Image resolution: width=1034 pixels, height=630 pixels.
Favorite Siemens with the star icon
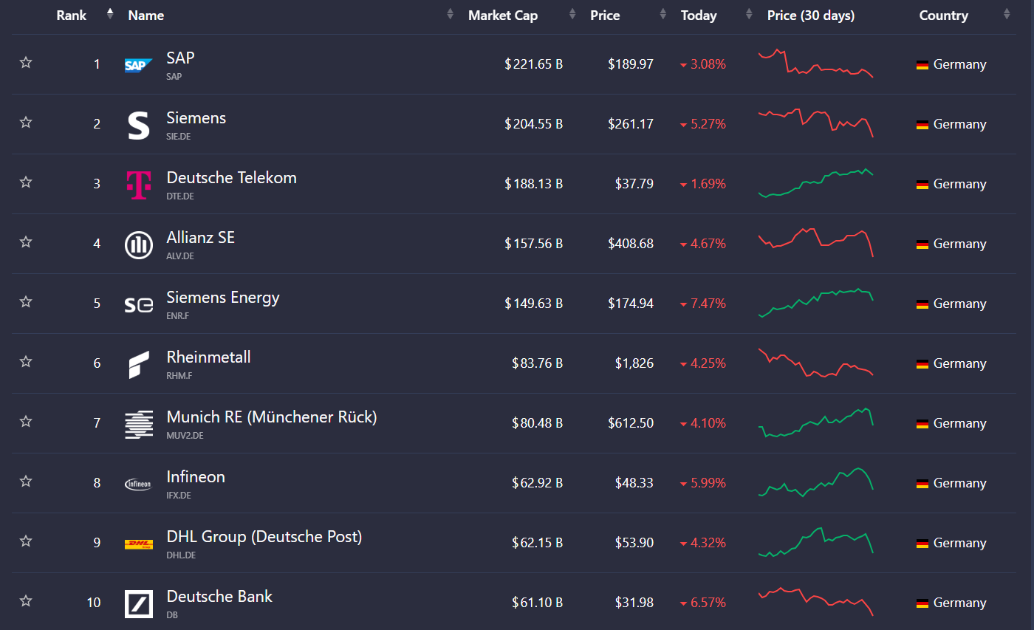coord(26,122)
